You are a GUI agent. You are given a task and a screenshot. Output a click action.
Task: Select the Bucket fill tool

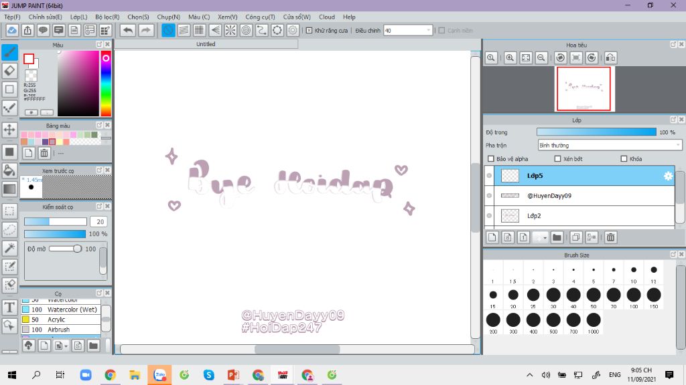[x=9, y=170]
